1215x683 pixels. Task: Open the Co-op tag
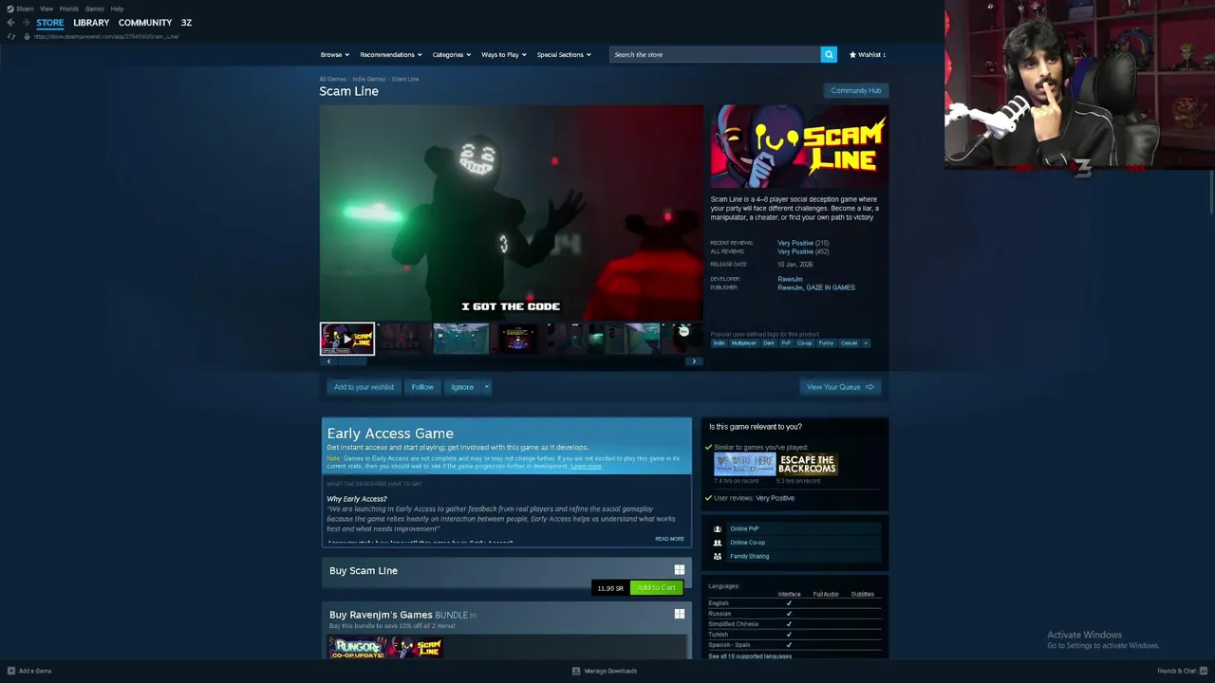(x=804, y=342)
